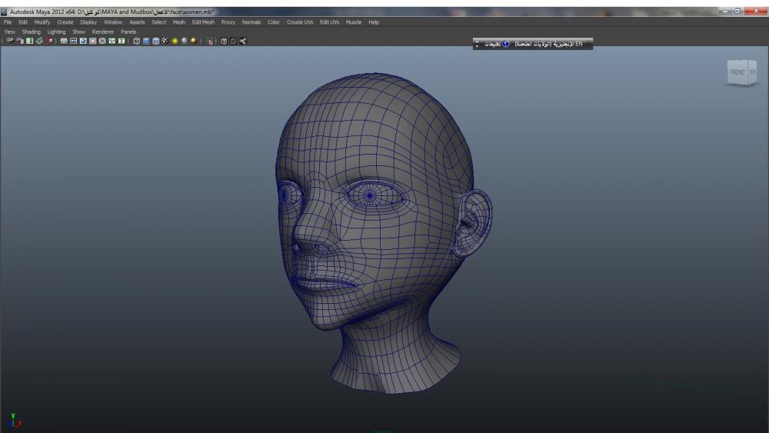Toggle the Grid display icon
Screen dimensions: 769x433
64,41
